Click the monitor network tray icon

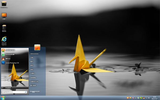click(x=146, y=98)
